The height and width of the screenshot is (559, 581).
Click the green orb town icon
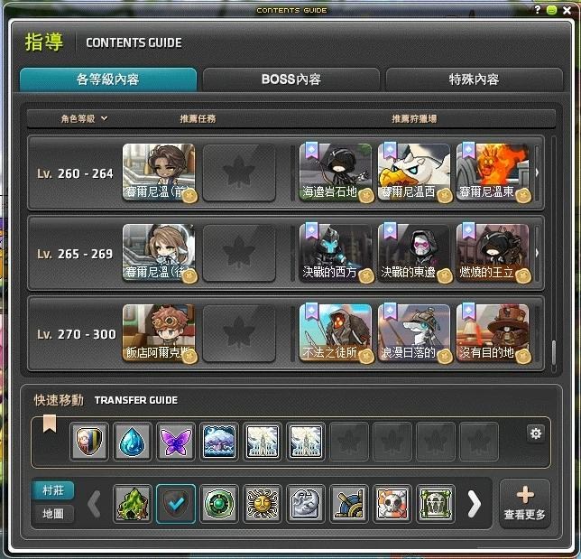(219, 503)
